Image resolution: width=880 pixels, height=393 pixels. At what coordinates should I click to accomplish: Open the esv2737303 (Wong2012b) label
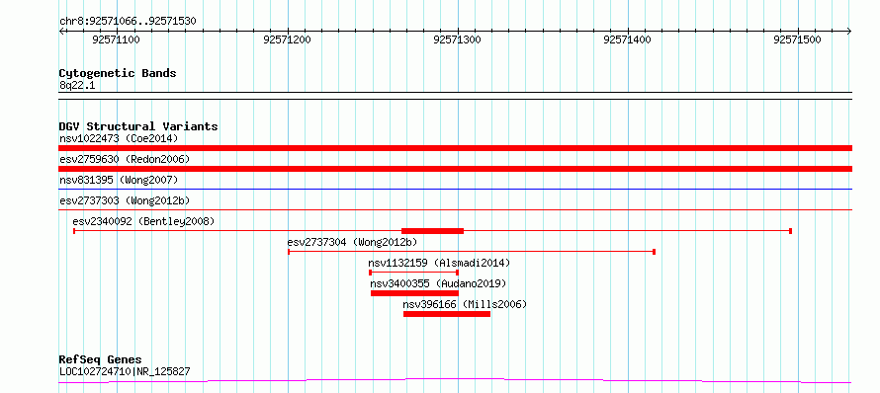tap(125, 200)
